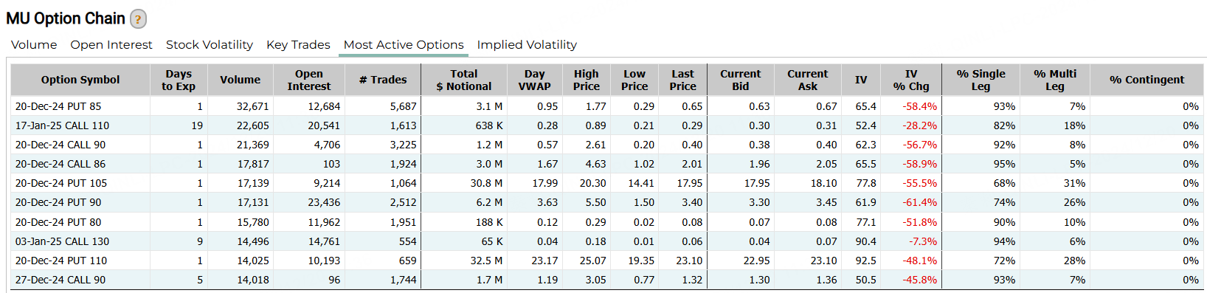Screen dimensions: 1207x293
Task: Go to the Key Trades tab
Action: tap(298, 45)
